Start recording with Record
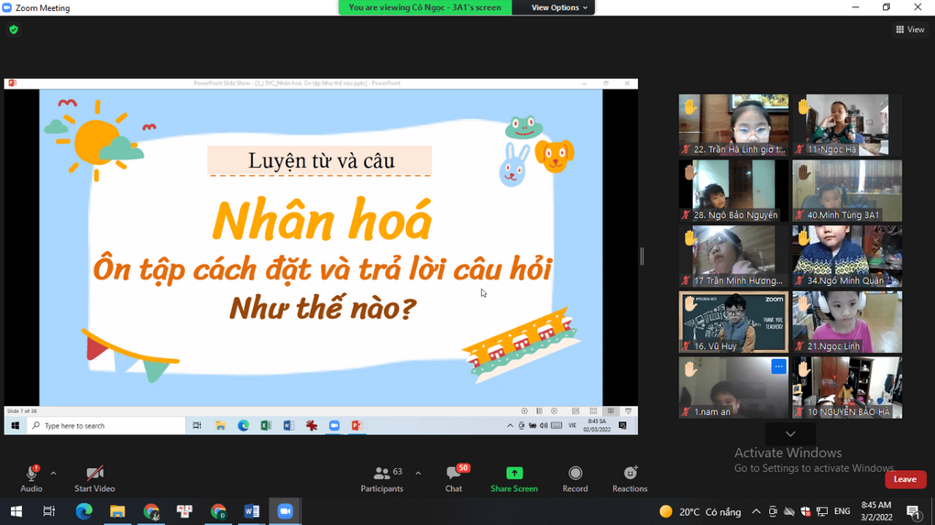 tap(575, 478)
